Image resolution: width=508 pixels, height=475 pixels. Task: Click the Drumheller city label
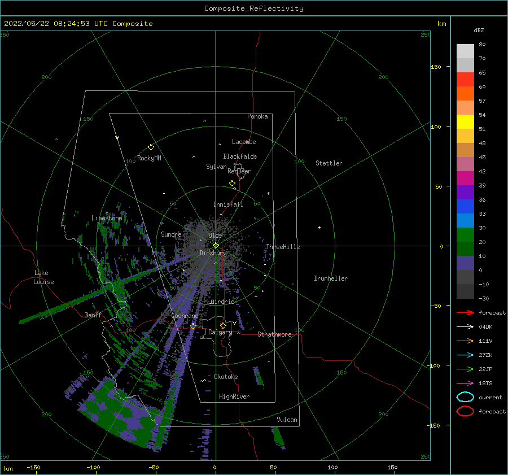(331, 278)
